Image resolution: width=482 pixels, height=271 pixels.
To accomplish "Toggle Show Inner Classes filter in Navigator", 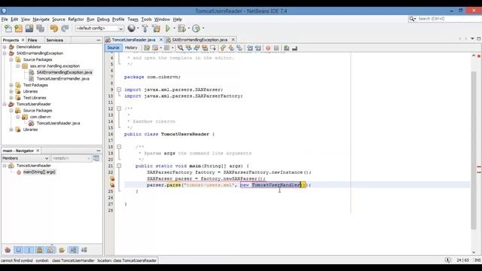I will pyautogui.click(x=50, y=250).
